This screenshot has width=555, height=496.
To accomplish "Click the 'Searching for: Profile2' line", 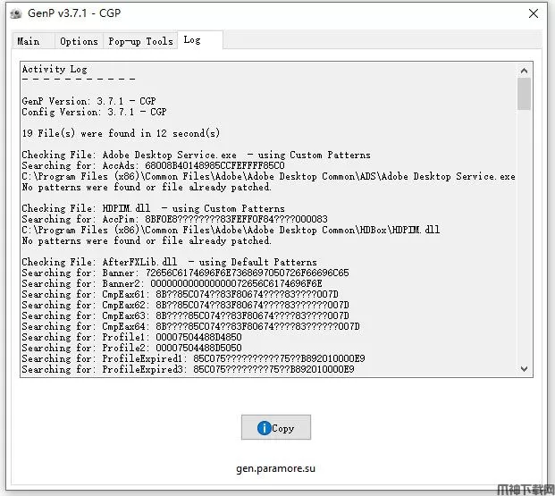I will point(131,348).
